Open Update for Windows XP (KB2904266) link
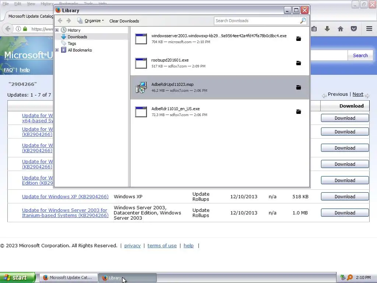Image resolution: width=377 pixels, height=283 pixels. tap(65, 197)
